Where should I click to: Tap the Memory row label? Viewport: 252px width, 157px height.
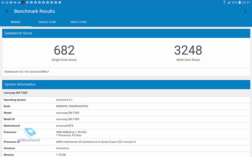[x=9, y=155]
